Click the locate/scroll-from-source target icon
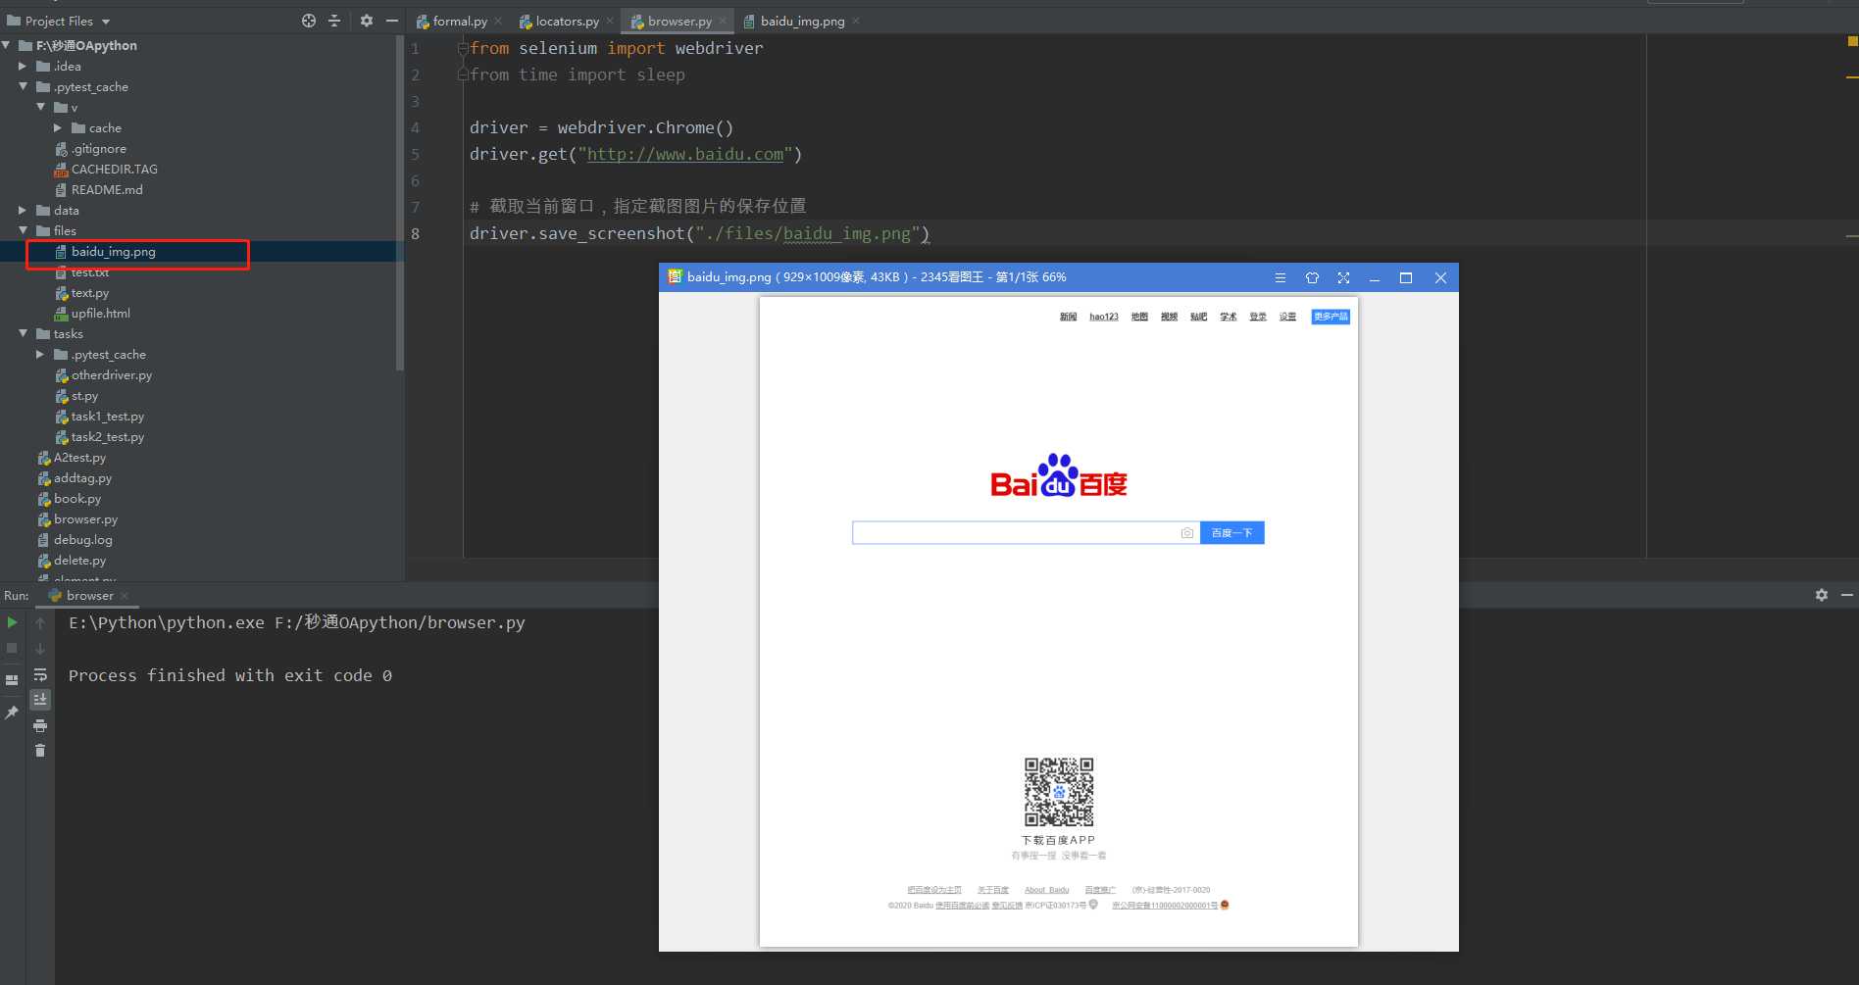Viewport: 1859px width, 985px height. click(x=309, y=21)
